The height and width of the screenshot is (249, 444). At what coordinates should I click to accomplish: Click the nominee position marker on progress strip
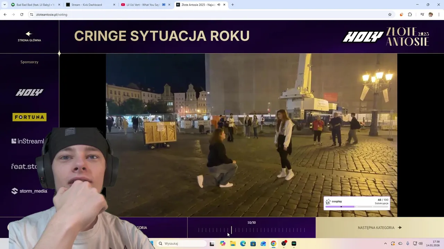pyautogui.click(x=231, y=230)
